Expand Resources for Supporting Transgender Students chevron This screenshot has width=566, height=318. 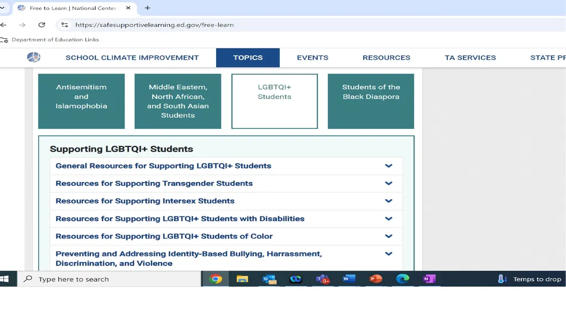(389, 183)
